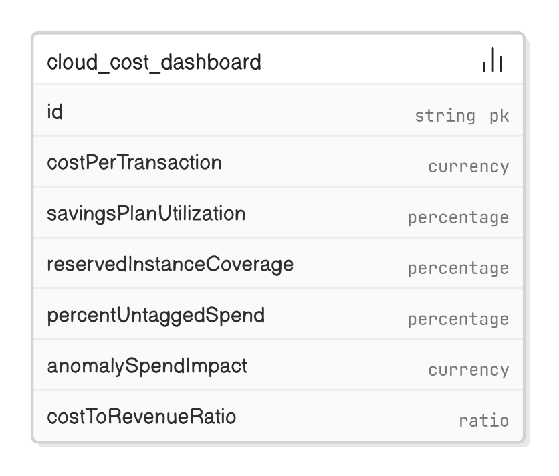Click percentage type of reservedInstanceCoverage
This screenshot has height=476, width=559.
(458, 269)
